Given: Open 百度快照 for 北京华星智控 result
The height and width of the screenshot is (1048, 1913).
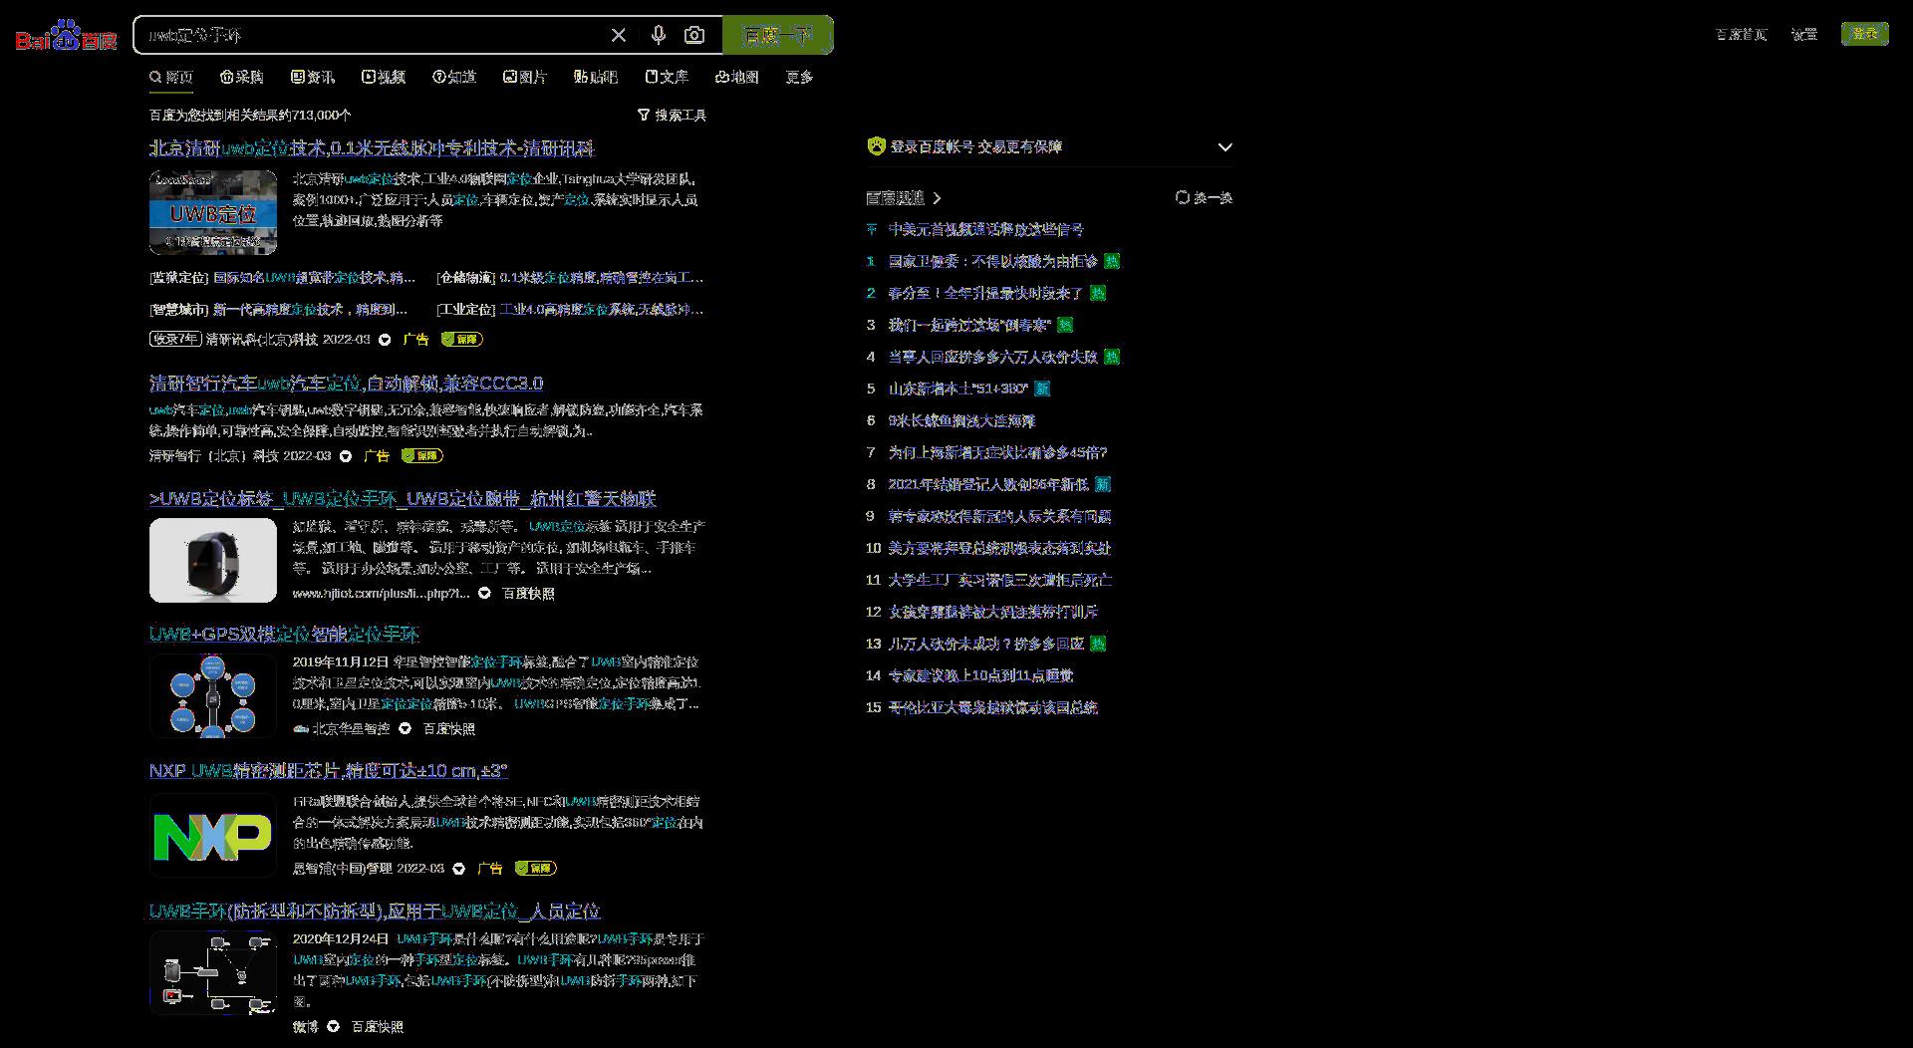Looking at the screenshot, I should point(449,729).
